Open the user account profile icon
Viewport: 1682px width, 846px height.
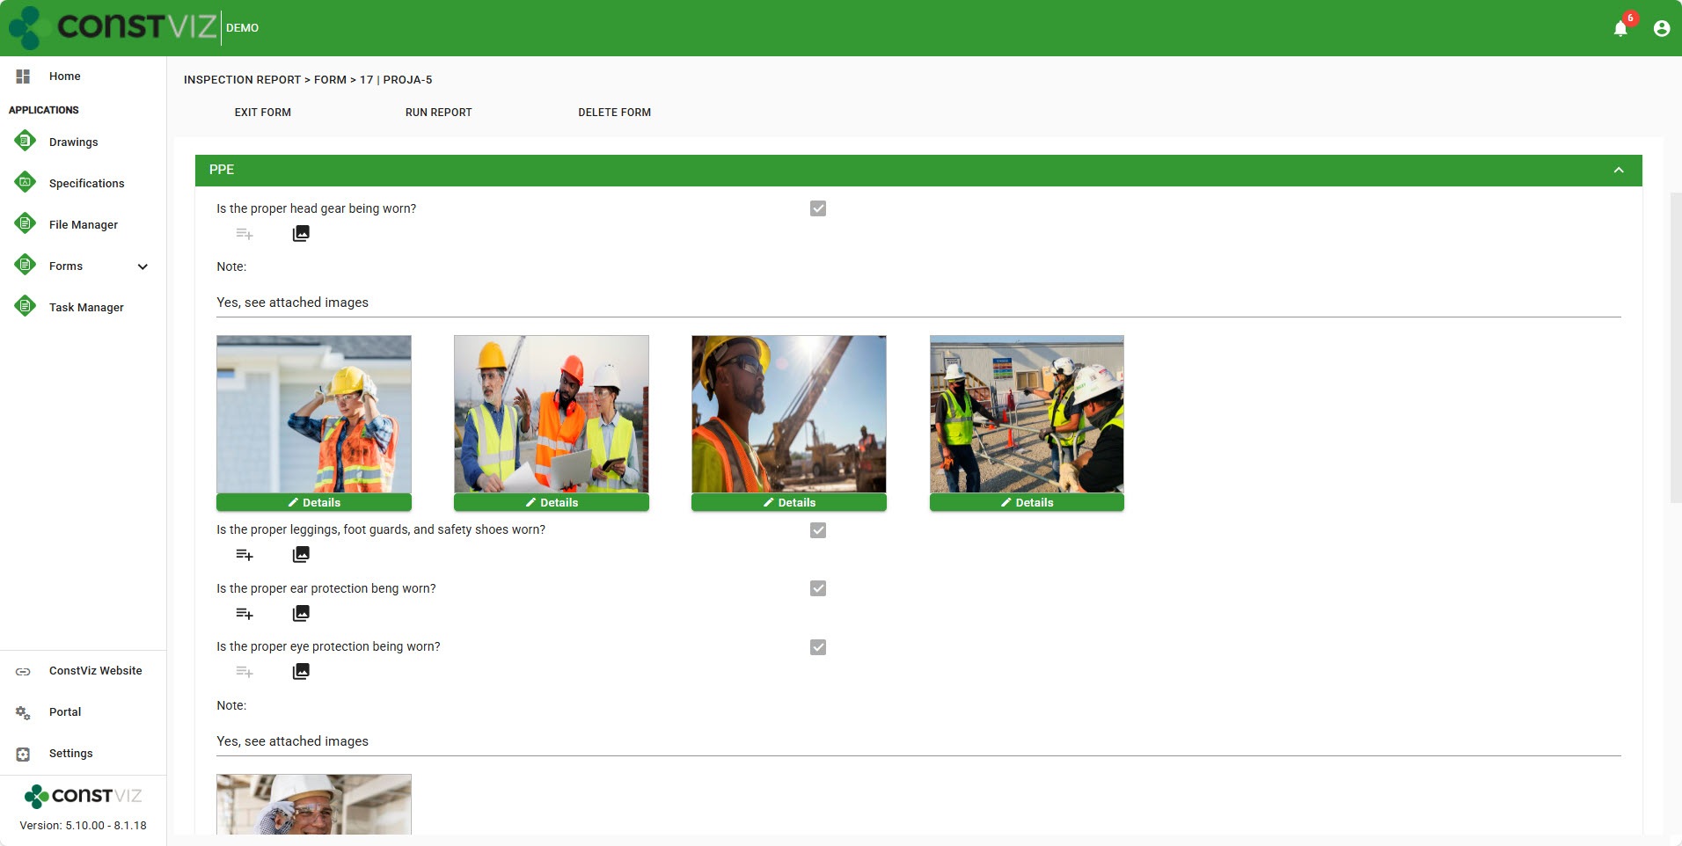click(1661, 28)
